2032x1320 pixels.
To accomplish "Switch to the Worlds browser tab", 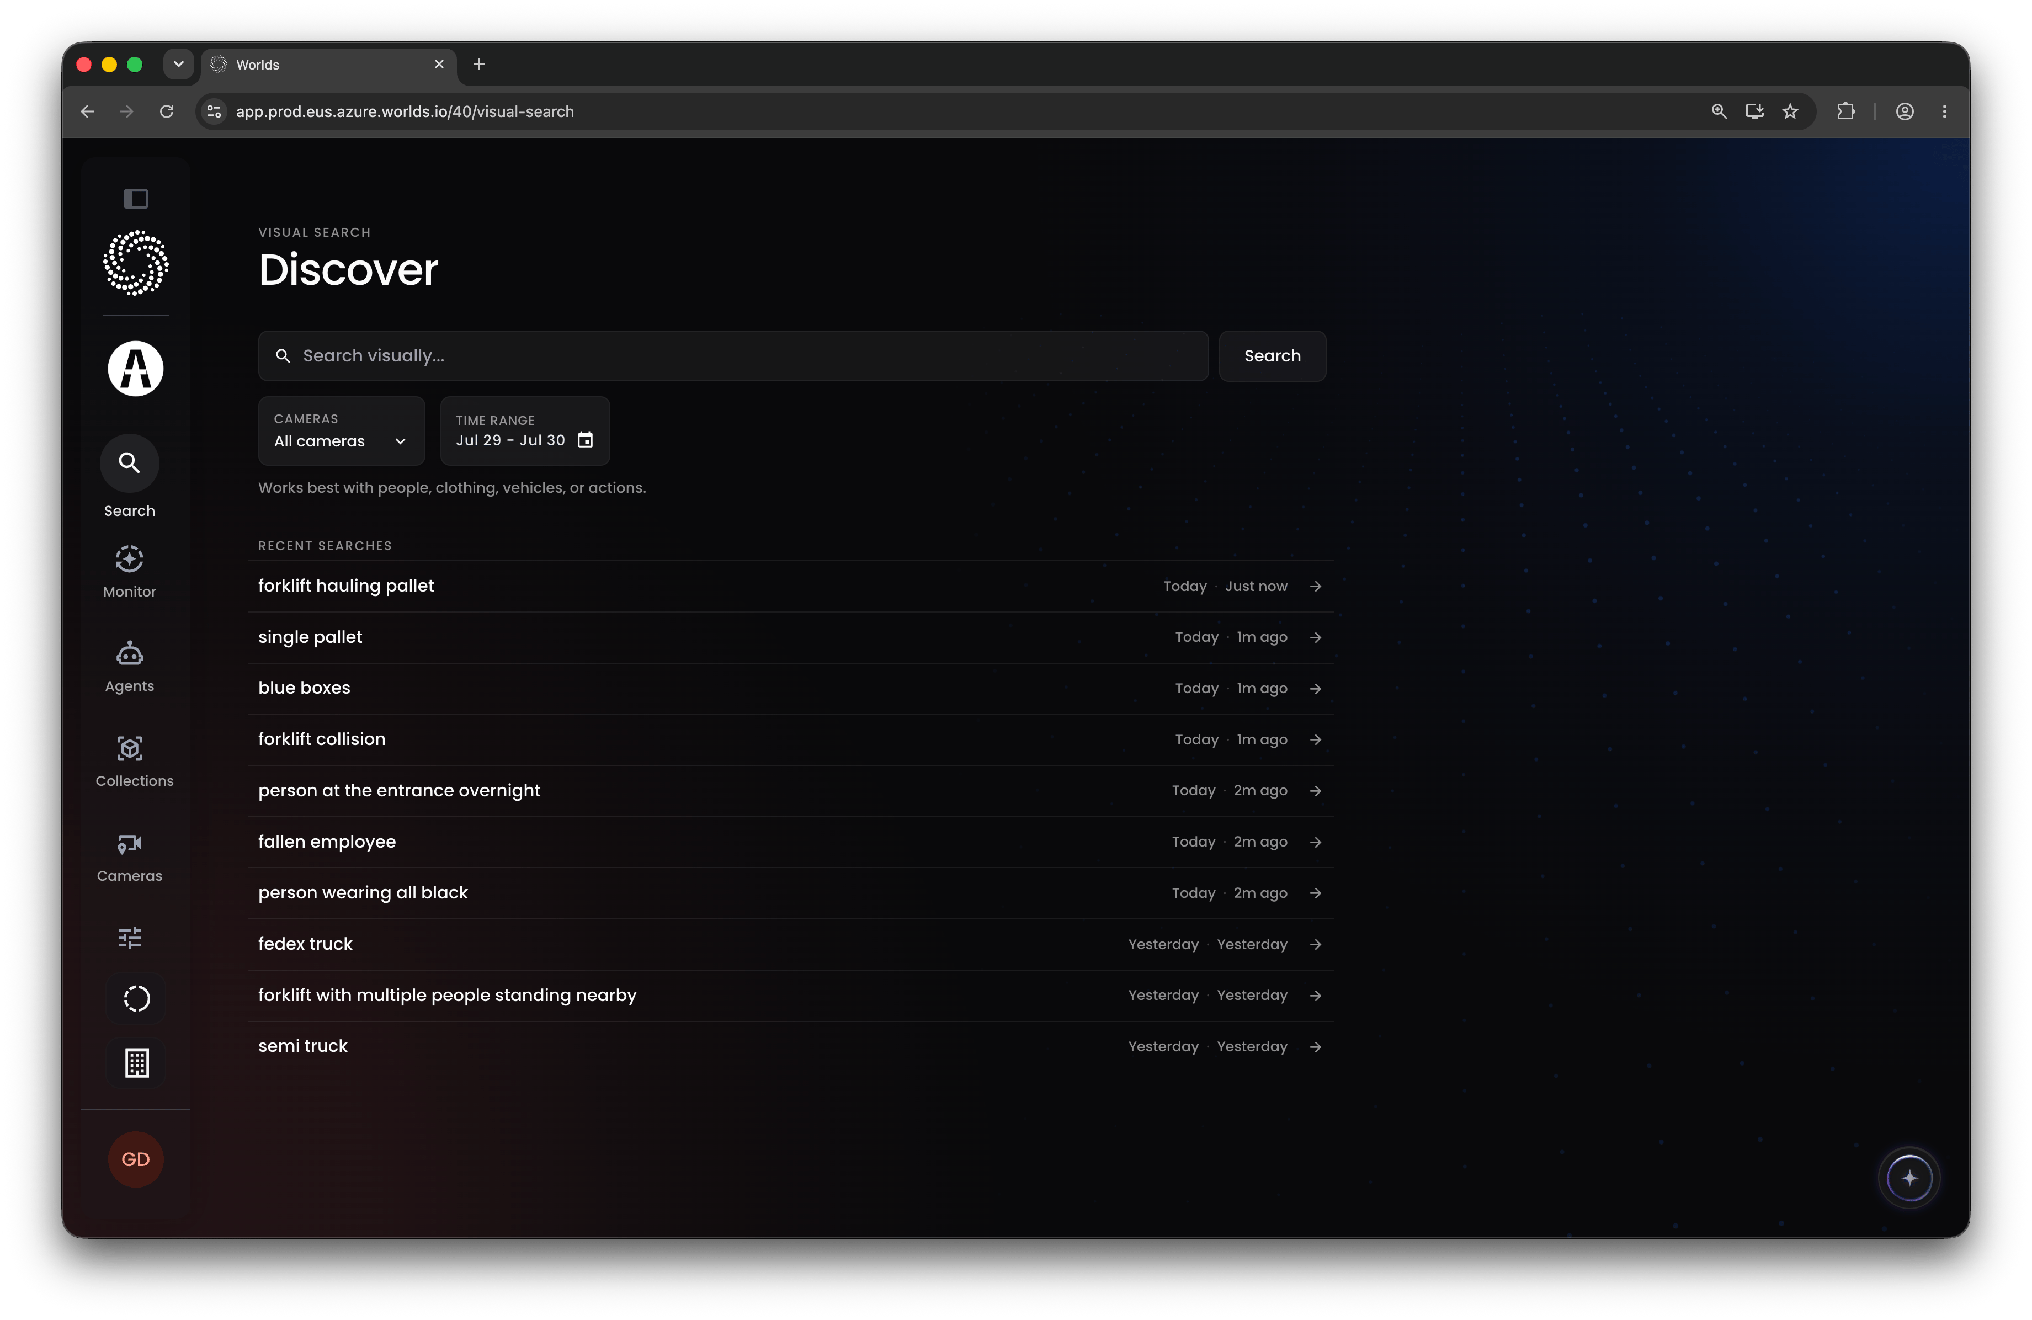I will coord(329,65).
